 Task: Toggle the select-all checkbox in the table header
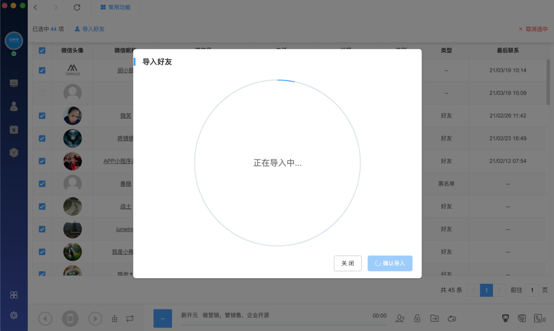42,51
